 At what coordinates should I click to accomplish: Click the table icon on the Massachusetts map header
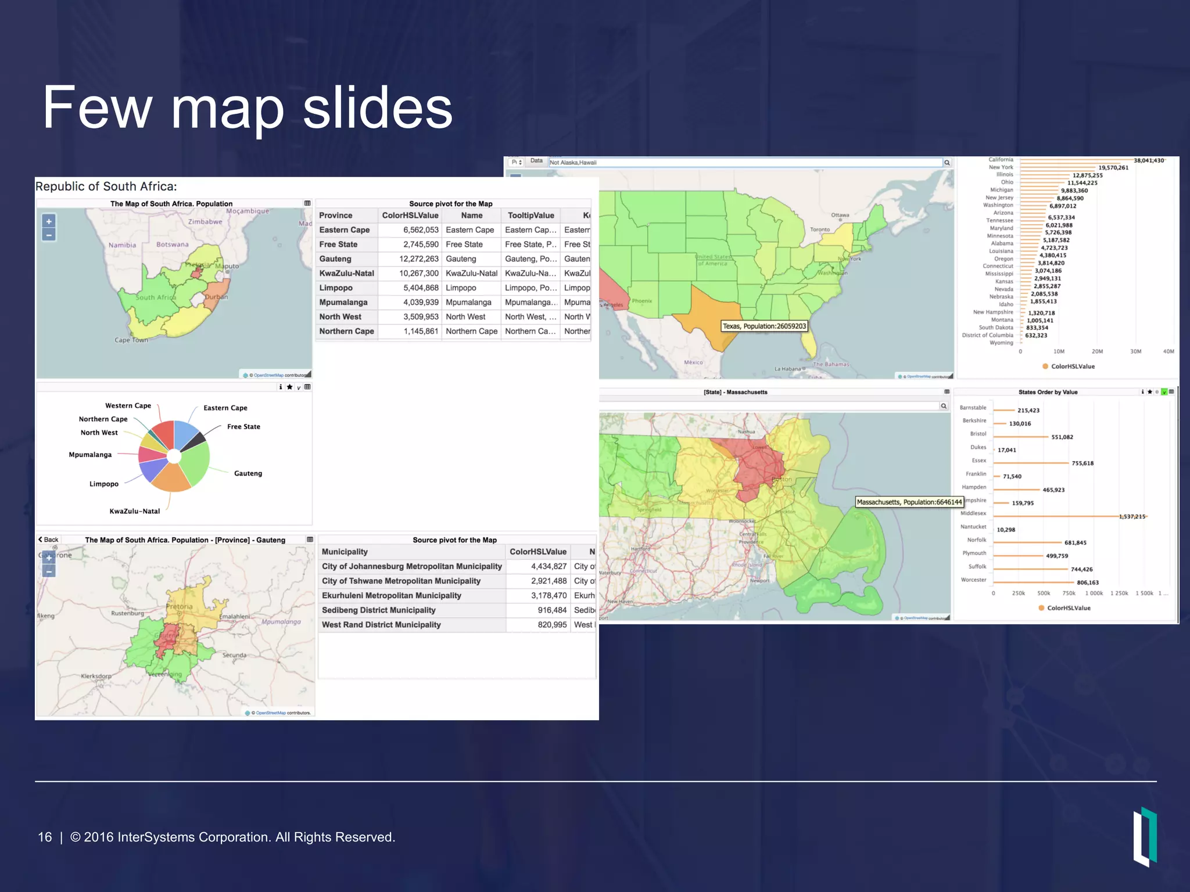click(x=947, y=392)
